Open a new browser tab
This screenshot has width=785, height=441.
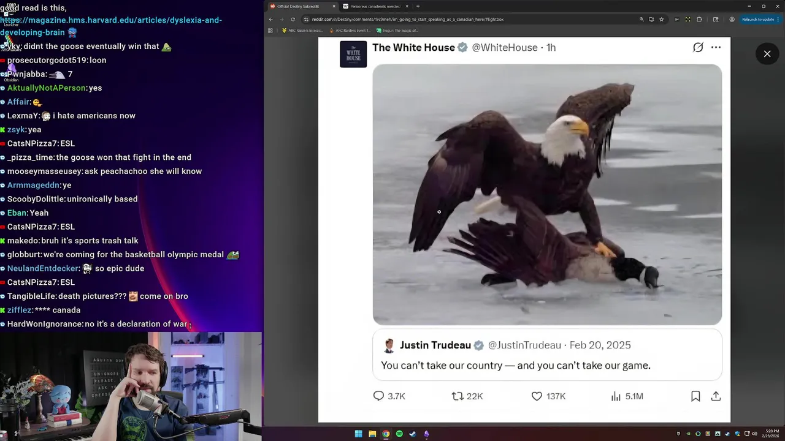(x=418, y=6)
